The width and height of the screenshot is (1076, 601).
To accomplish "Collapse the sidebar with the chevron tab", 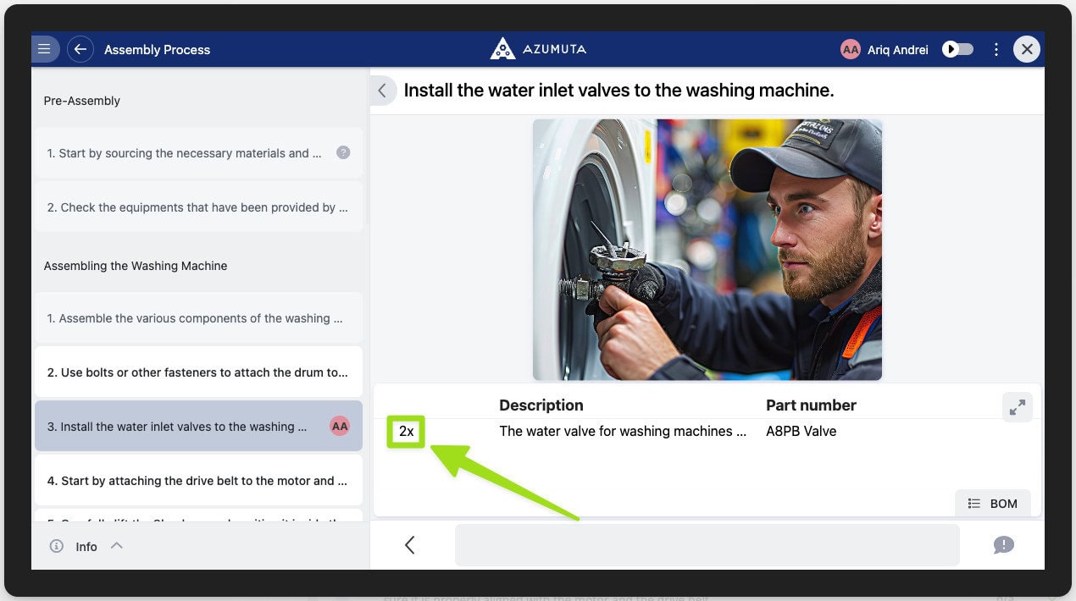I will 382,91.
